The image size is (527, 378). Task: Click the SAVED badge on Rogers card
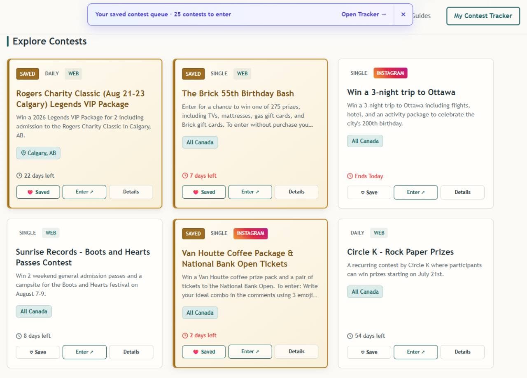tap(28, 74)
